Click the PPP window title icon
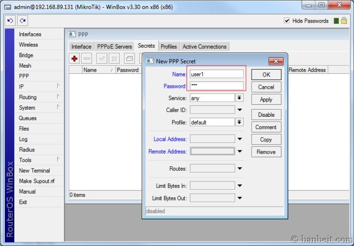Image resolution: width=354 pixels, height=246 pixels. [x=72, y=34]
